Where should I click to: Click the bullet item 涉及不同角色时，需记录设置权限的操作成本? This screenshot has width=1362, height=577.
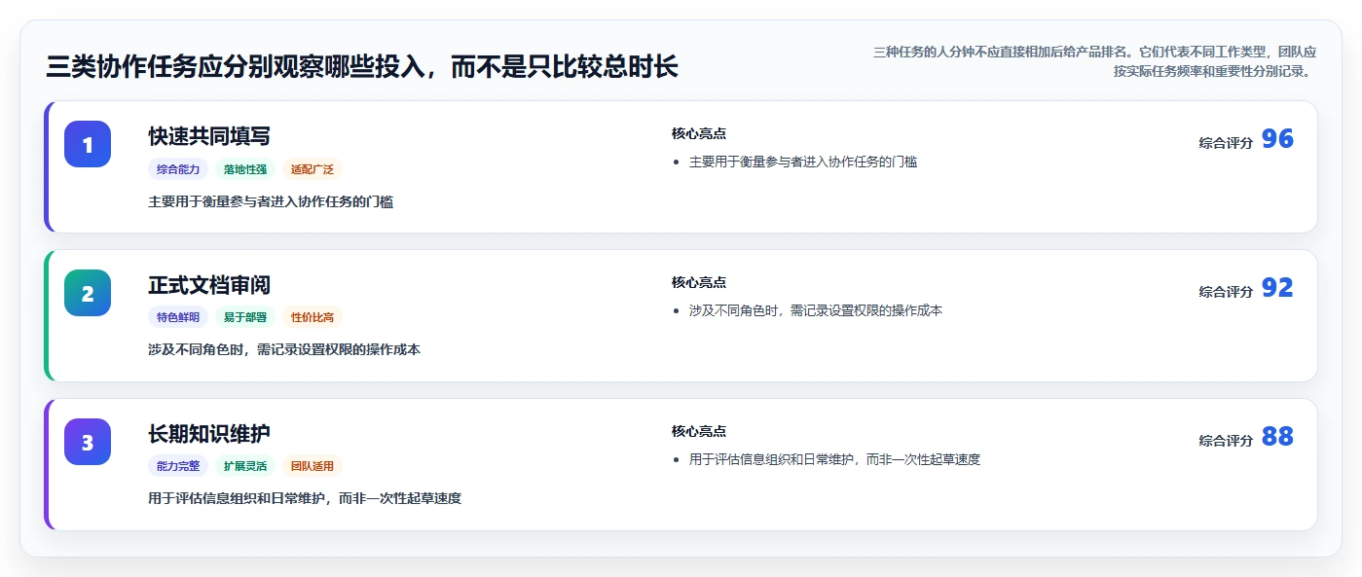(x=816, y=310)
